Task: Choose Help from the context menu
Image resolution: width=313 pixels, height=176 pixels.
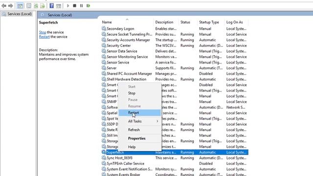Action: pyautogui.click(x=132, y=147)
